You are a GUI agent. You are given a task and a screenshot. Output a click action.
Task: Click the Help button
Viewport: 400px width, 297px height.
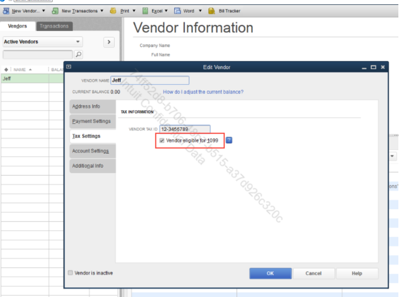click(x=357, y=273)
